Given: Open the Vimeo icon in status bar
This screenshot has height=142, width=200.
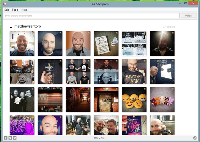Looking at the screenshot, I should pyautogui.click(x=15, y=138).
